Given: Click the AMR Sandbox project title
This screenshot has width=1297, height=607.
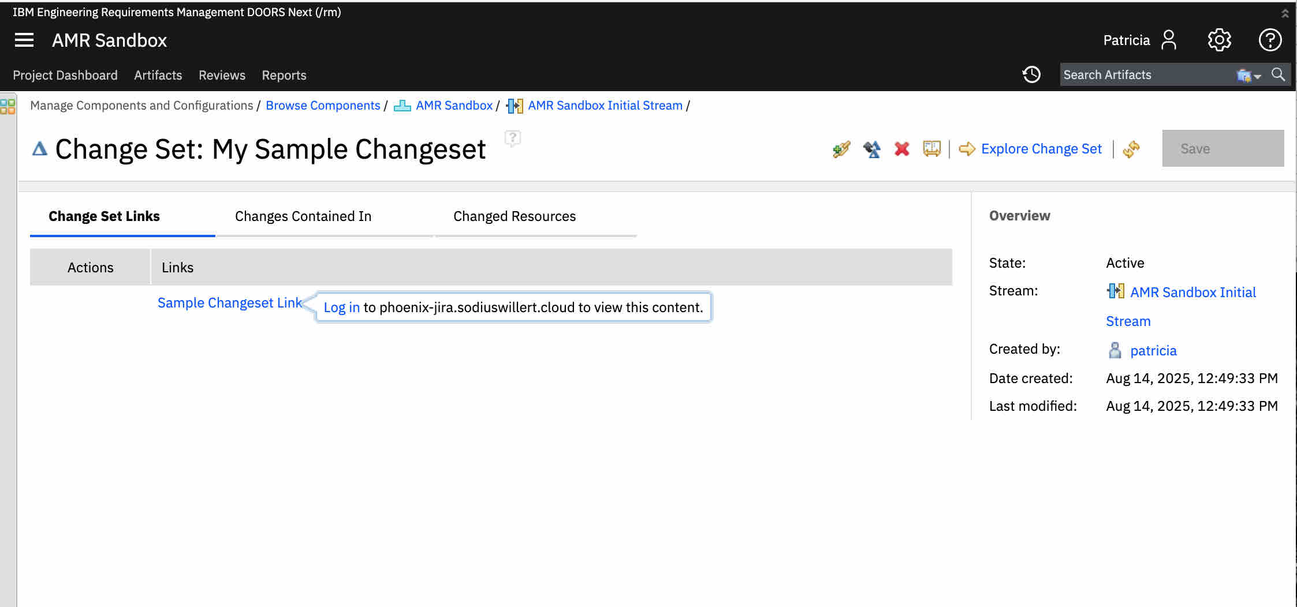Looking at the screenshot, I should coord(109,40).
